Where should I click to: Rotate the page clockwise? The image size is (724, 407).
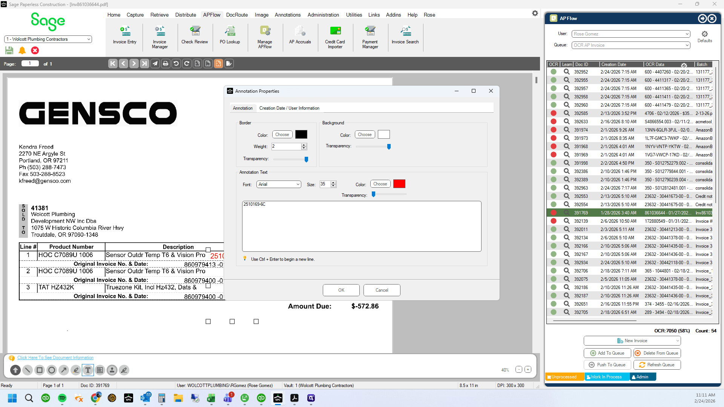pos(187,64)
